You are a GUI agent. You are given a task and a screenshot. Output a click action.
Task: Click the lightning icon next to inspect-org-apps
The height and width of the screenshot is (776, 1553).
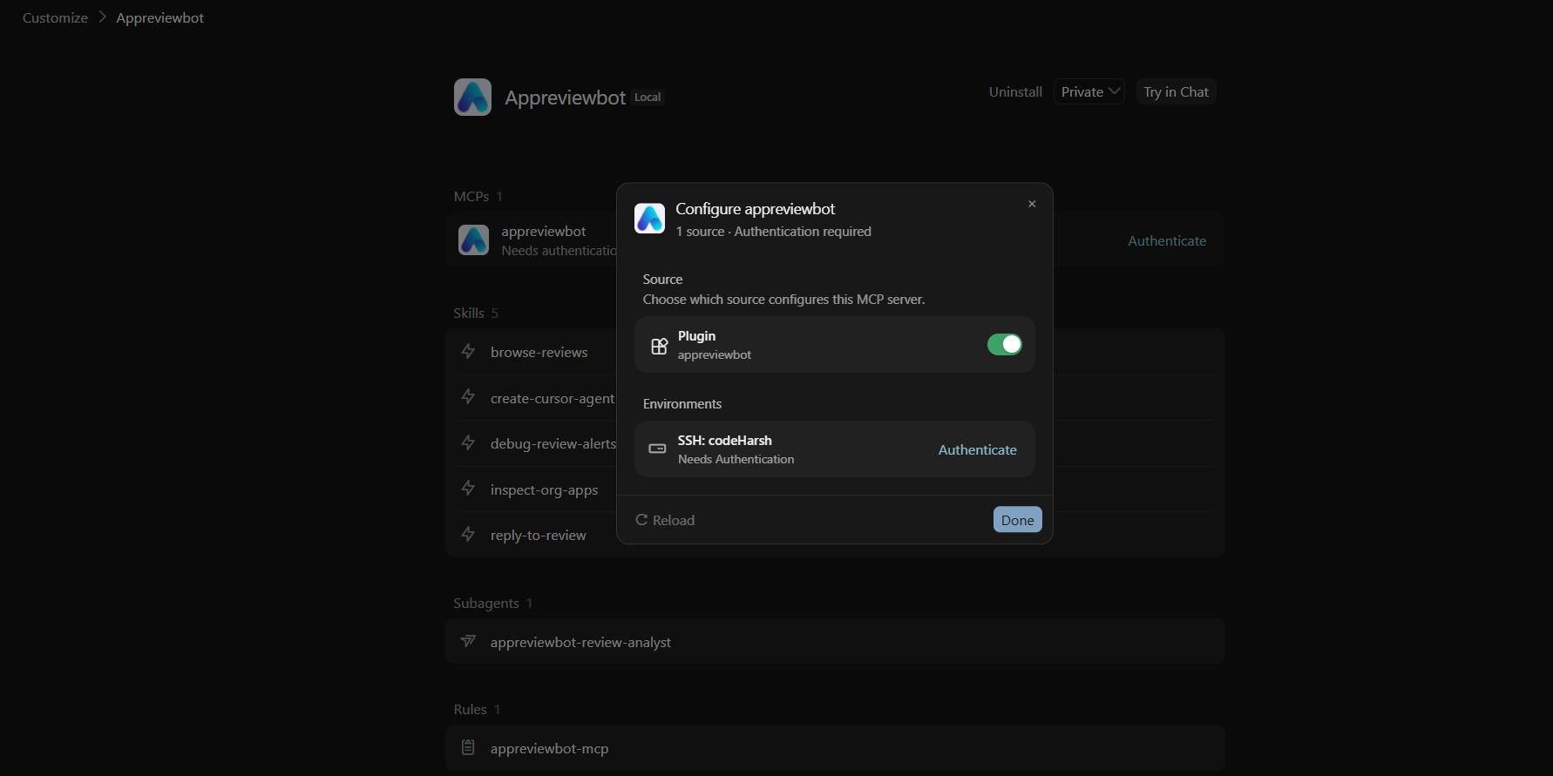(468, 489)
